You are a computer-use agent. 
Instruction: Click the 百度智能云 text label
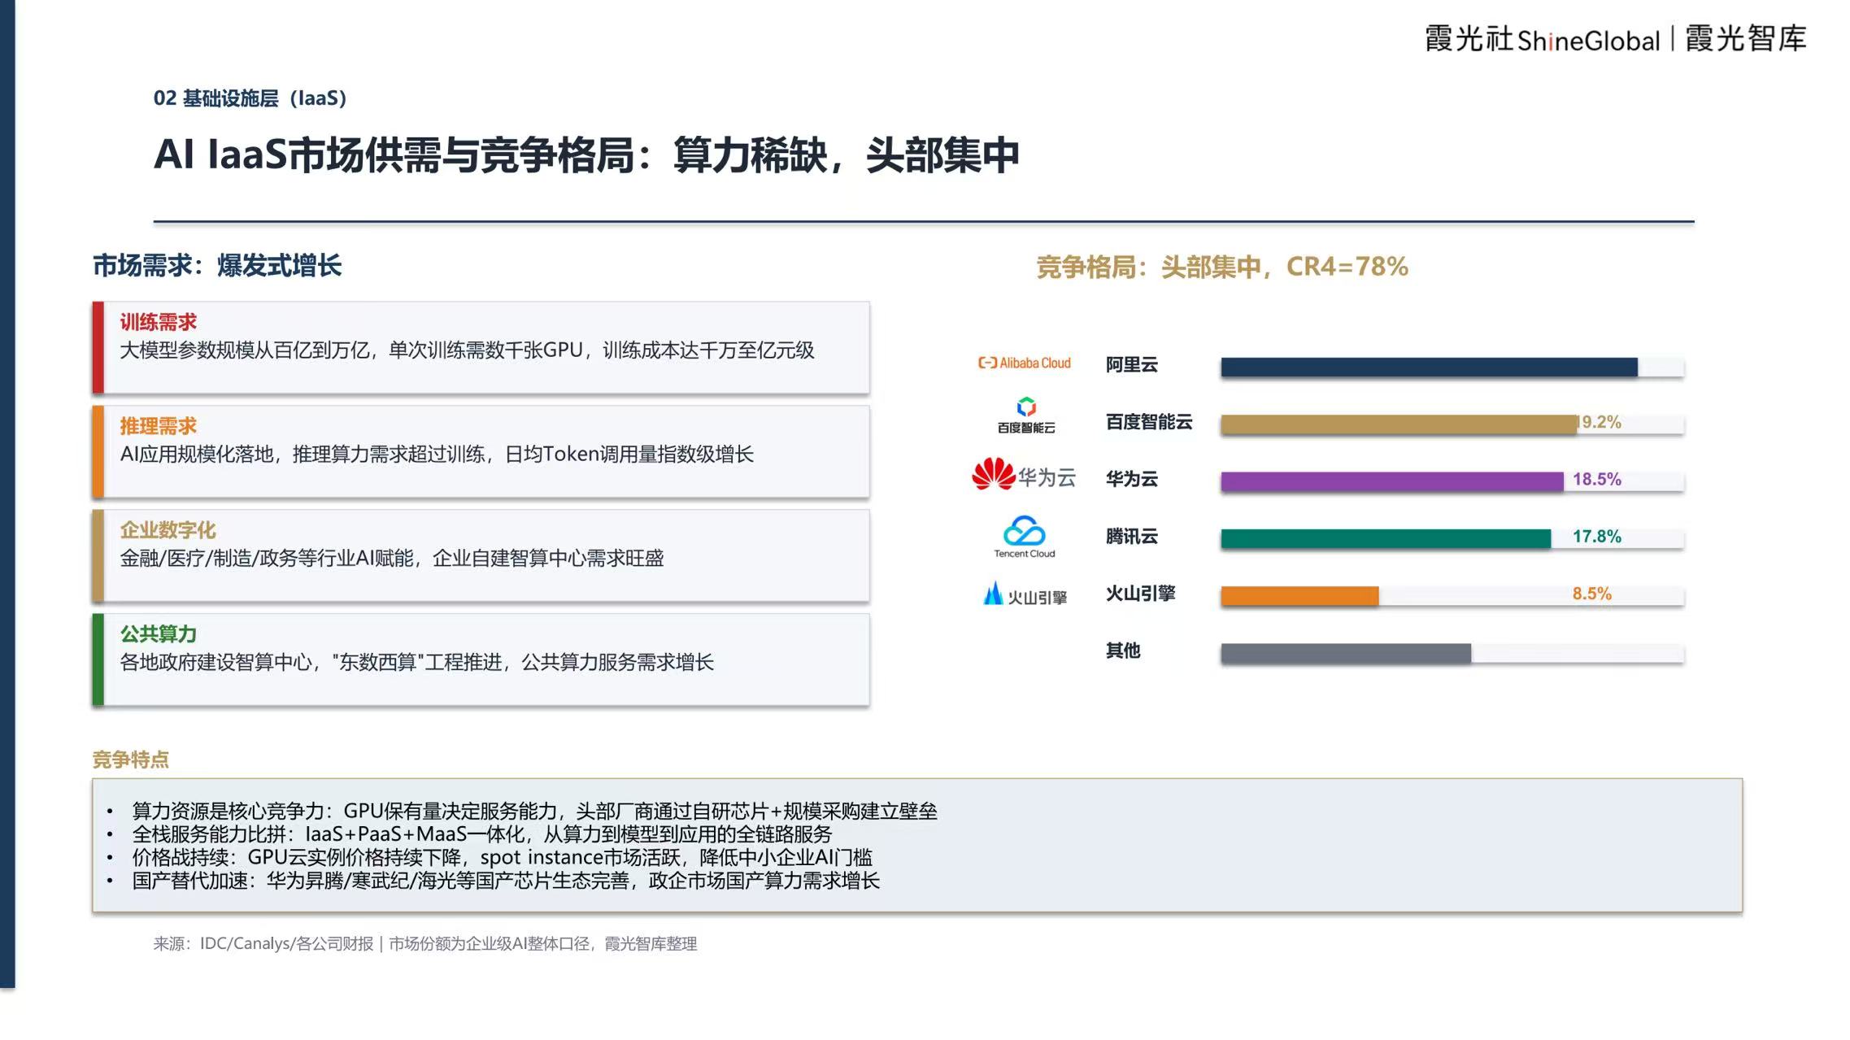click(x=1148, y=421)
